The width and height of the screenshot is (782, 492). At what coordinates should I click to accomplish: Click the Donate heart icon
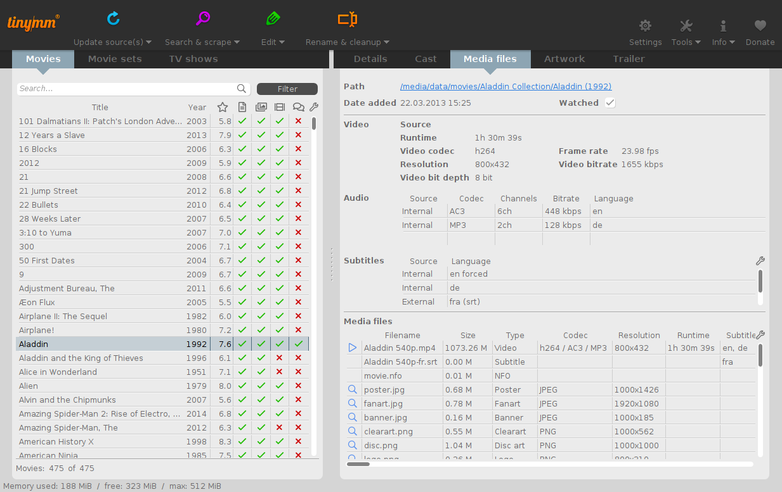[760, 25]
